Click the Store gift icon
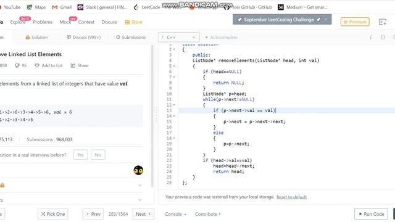 pyautogui.click(x=127, y=22)
